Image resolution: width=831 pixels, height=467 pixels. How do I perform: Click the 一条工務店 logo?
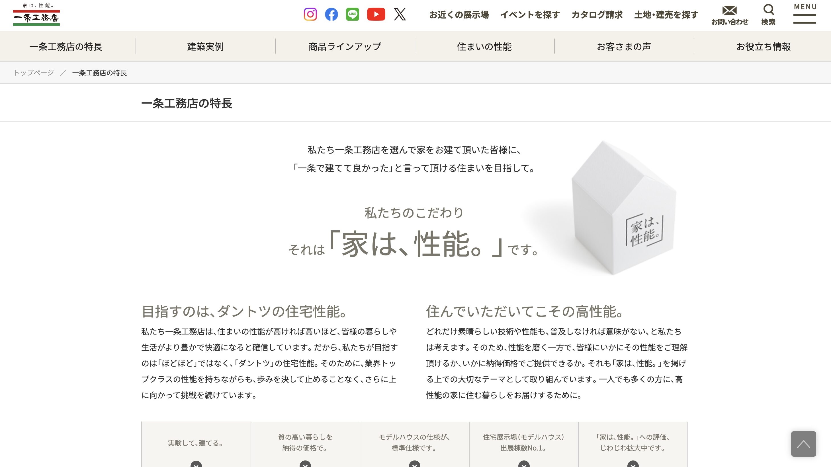36,15
